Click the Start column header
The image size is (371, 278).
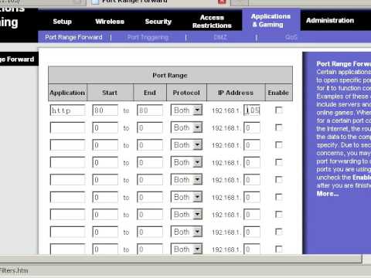(110, 93)
